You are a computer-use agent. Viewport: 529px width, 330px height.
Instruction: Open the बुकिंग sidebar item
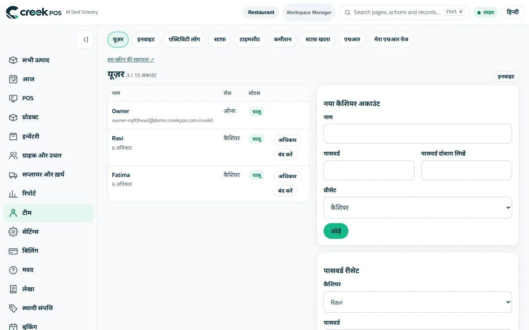49,326
